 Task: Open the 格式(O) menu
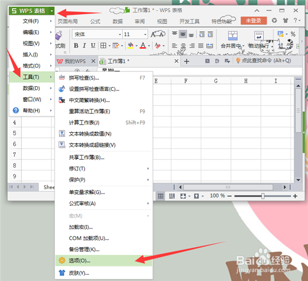(32, 66)
